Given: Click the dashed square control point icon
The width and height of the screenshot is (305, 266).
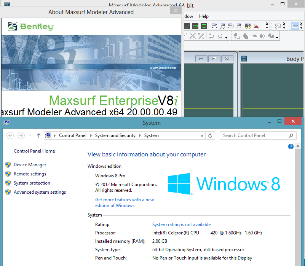Looking at the screenshot, I should (x=220, y=36).
